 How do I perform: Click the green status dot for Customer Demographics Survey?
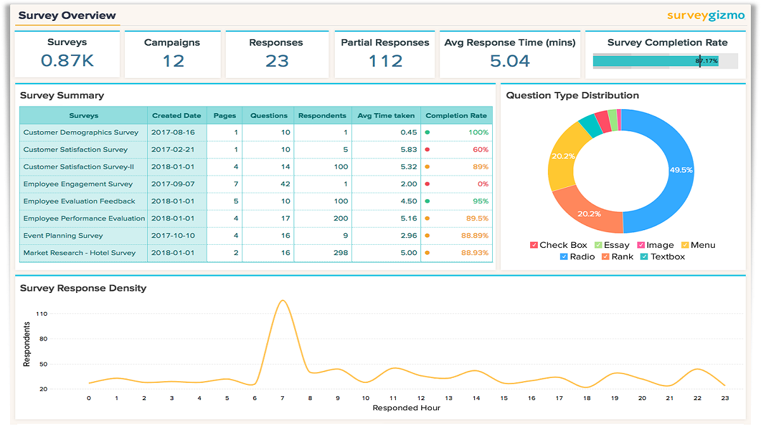[x=427, y=132]
